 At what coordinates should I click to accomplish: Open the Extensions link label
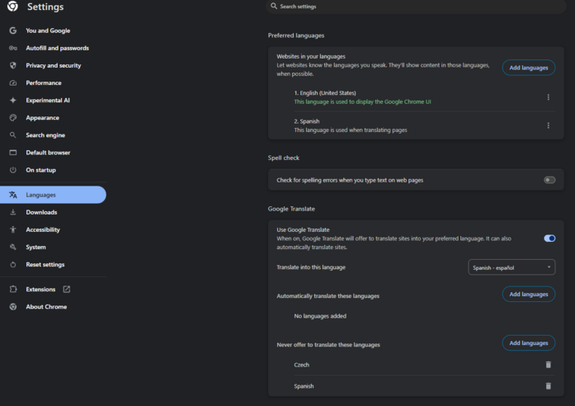pos(40,289)
